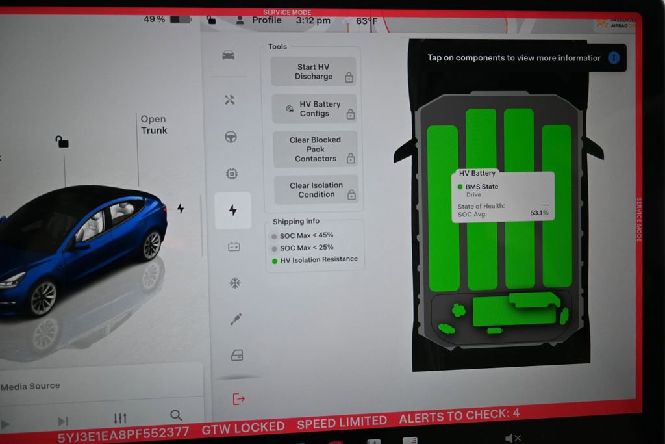Tap the media search magnifier icon
665x444 pixels.
(176, 415)
